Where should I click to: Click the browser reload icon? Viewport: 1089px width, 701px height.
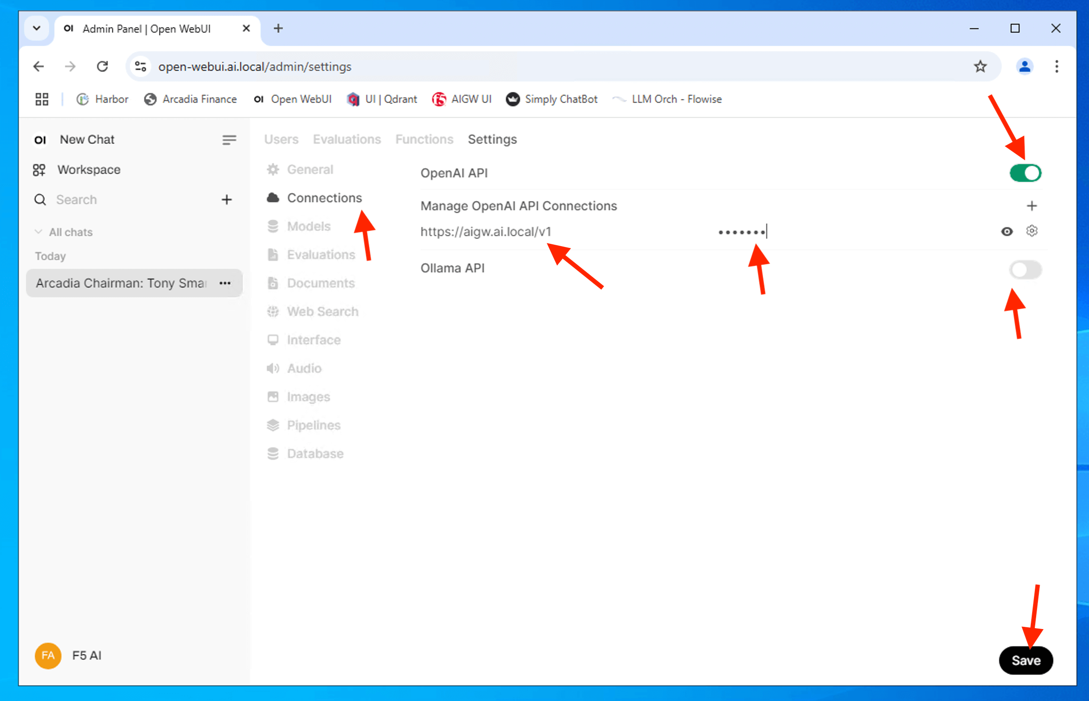tap(103, 67)
